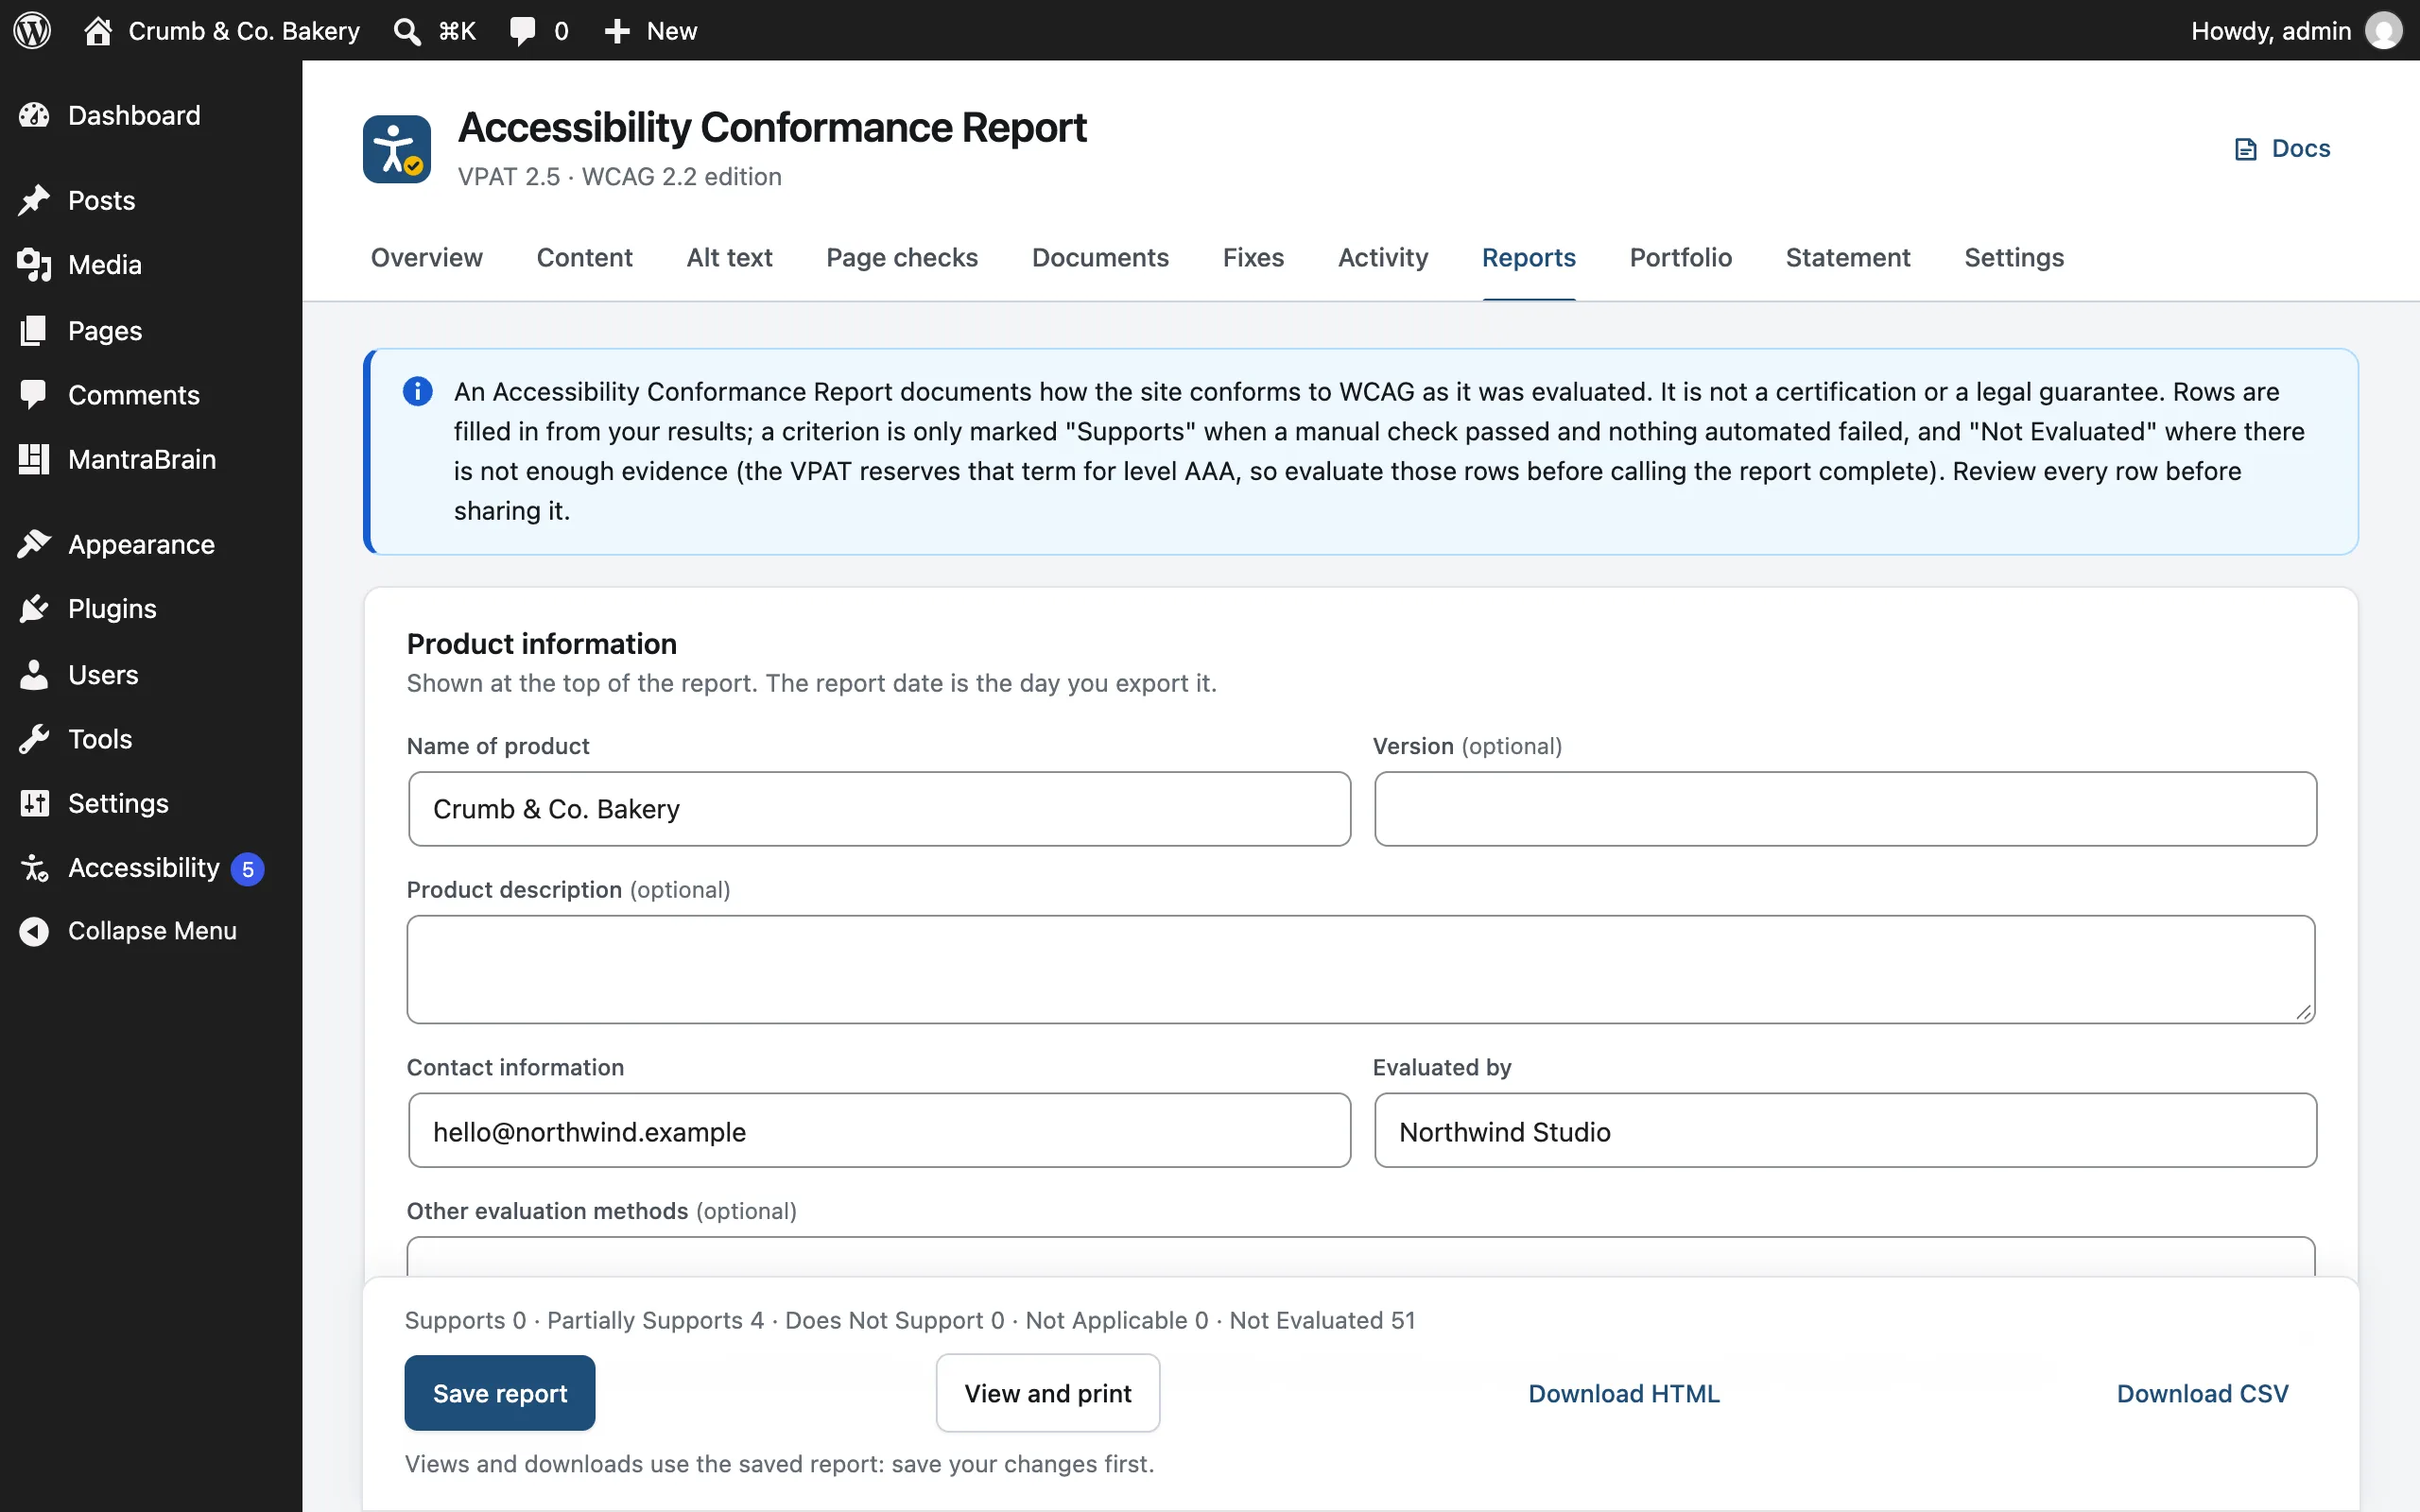Click the MantraBrain icon in sidebar
Viewport: 2420px width, 1512px height.
[x=34, y=459]
